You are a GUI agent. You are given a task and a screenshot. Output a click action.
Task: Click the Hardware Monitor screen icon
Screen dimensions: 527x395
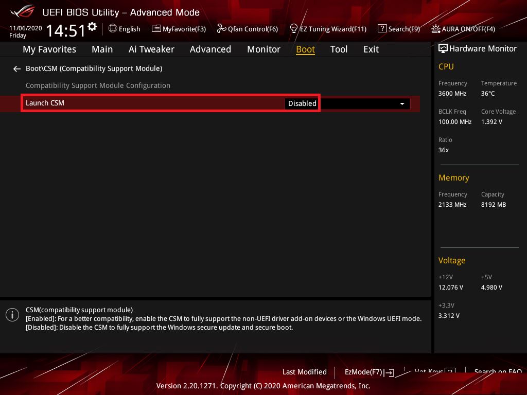pyautogui.click(x=443, y=49)
